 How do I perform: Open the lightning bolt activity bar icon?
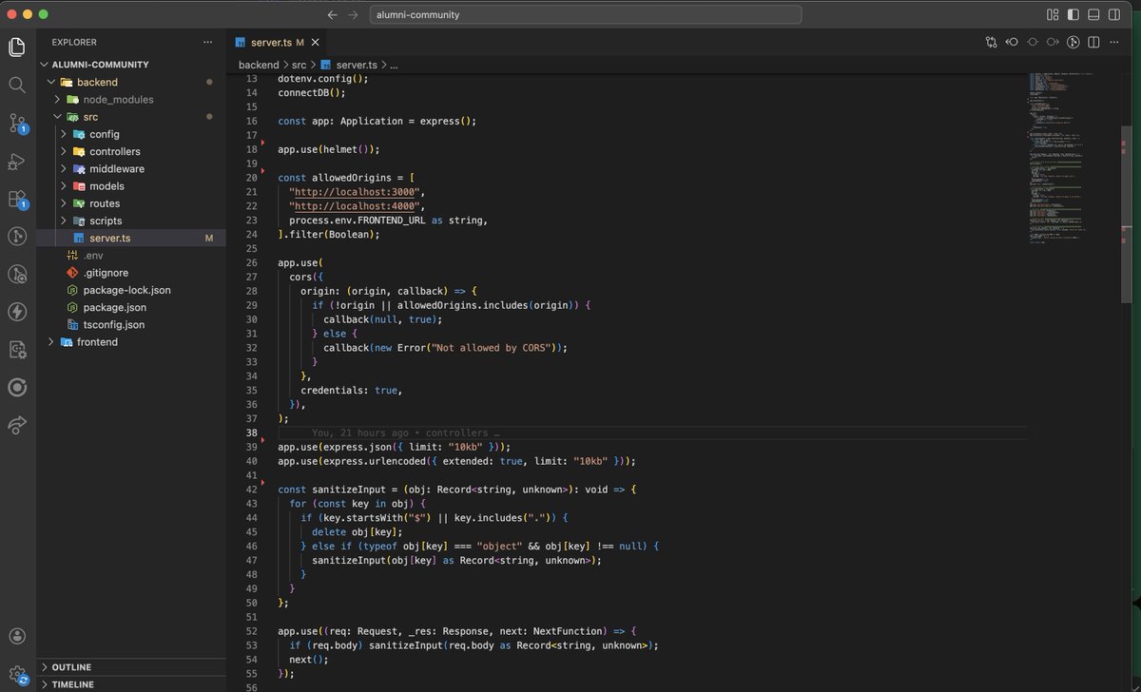[x=17, y=311]
